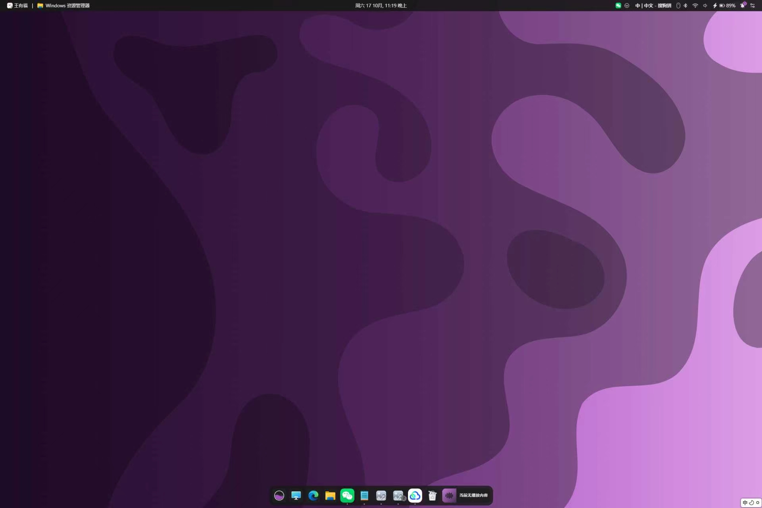Open WeChat from the dock
Viewport: 762px width, 508px height.
(347, 495)
